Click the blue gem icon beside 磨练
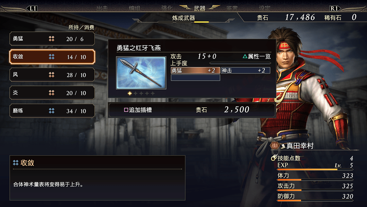Image resolution: width=367 pixels, height=207 pixels. tap(52, 111)
